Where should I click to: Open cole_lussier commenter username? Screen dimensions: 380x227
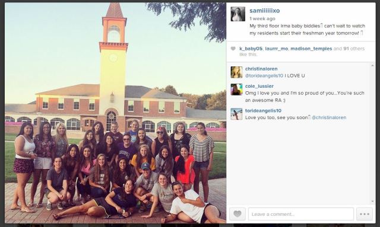coord(259,86)
